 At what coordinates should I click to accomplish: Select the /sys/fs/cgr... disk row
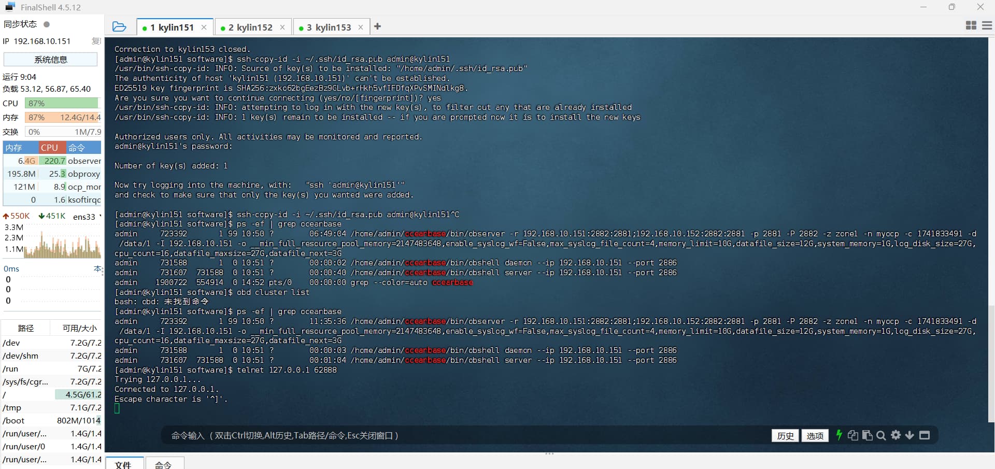(x=52, y=381)
